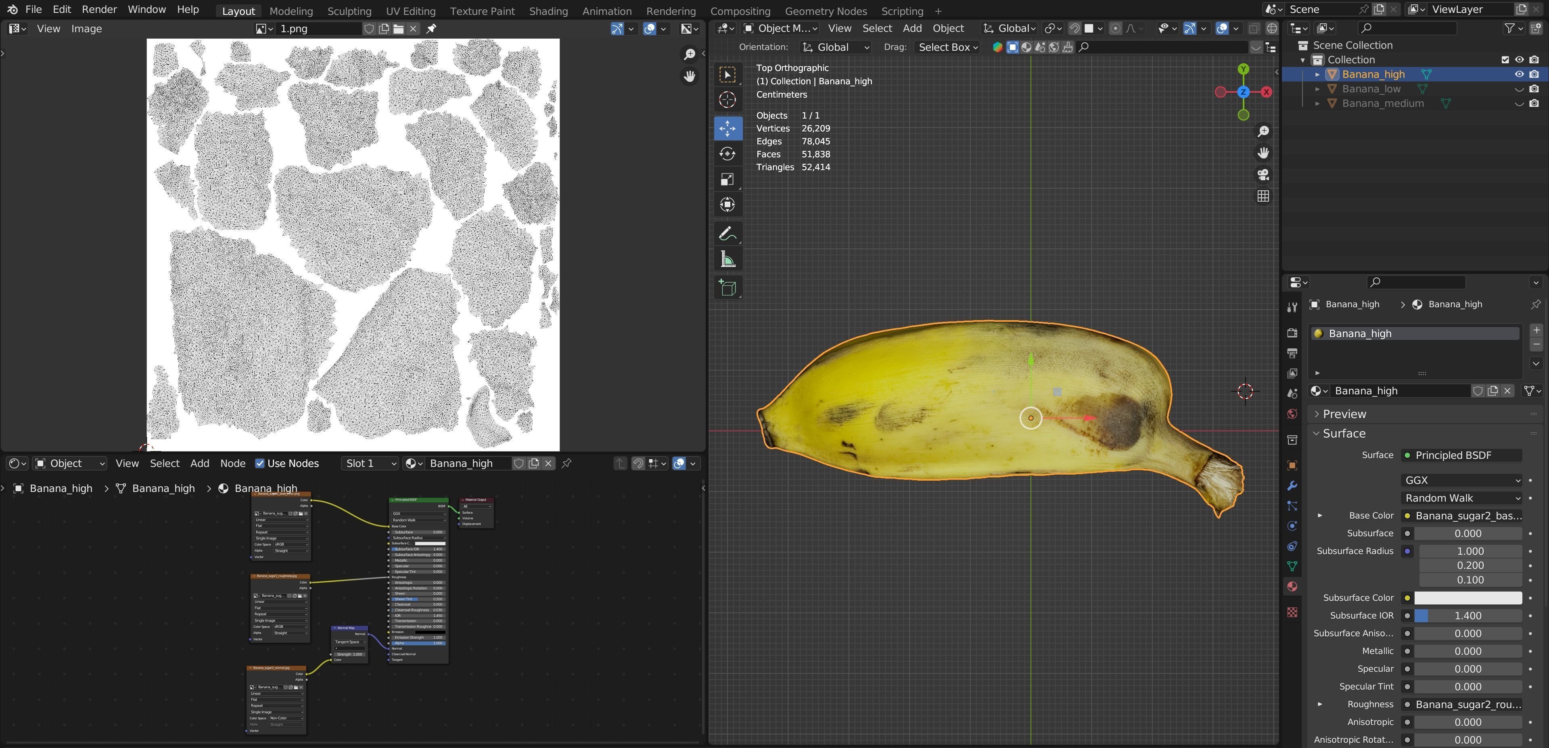Open the World properties tab
Screen dimensions: 1549x748
pyautogui.click(x=1292, y=414)
